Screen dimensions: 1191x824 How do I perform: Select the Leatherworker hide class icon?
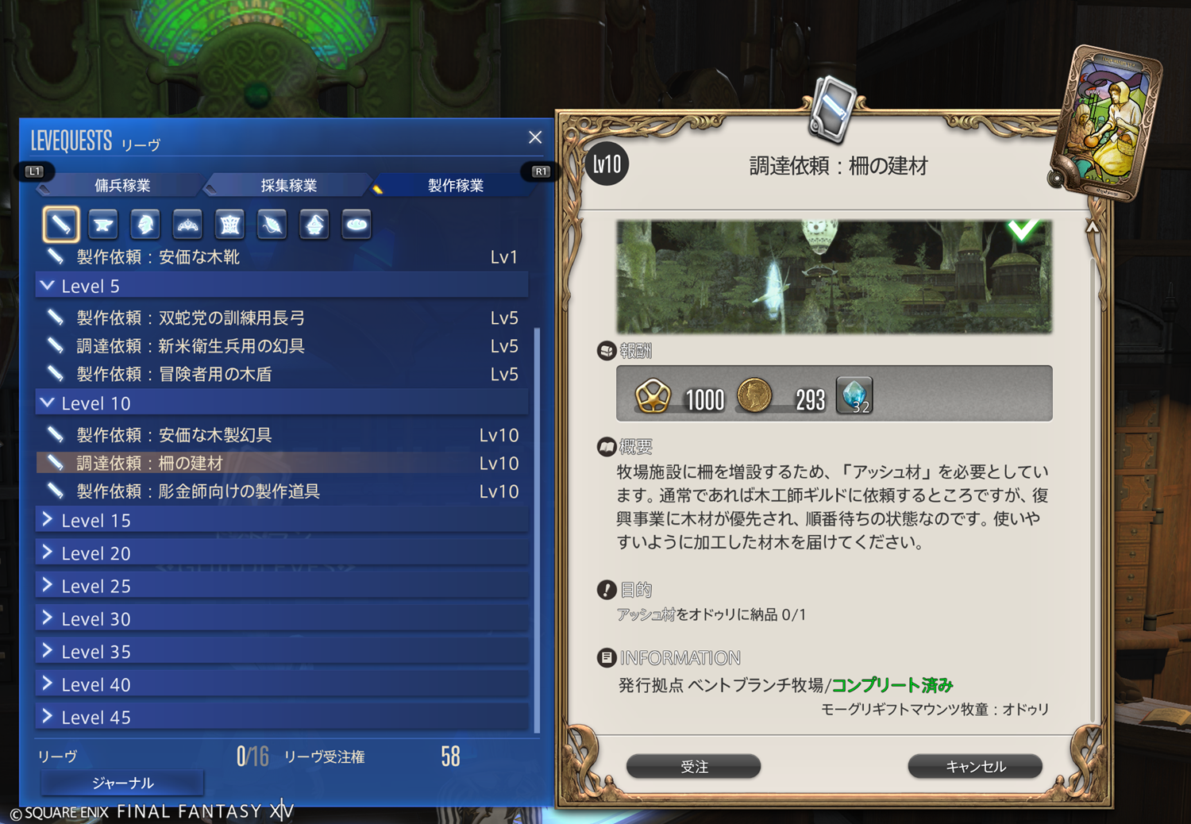229,224
